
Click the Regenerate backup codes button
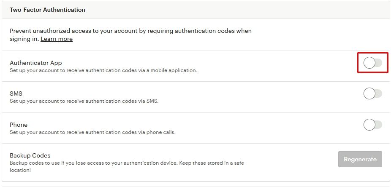coord(360,159)
